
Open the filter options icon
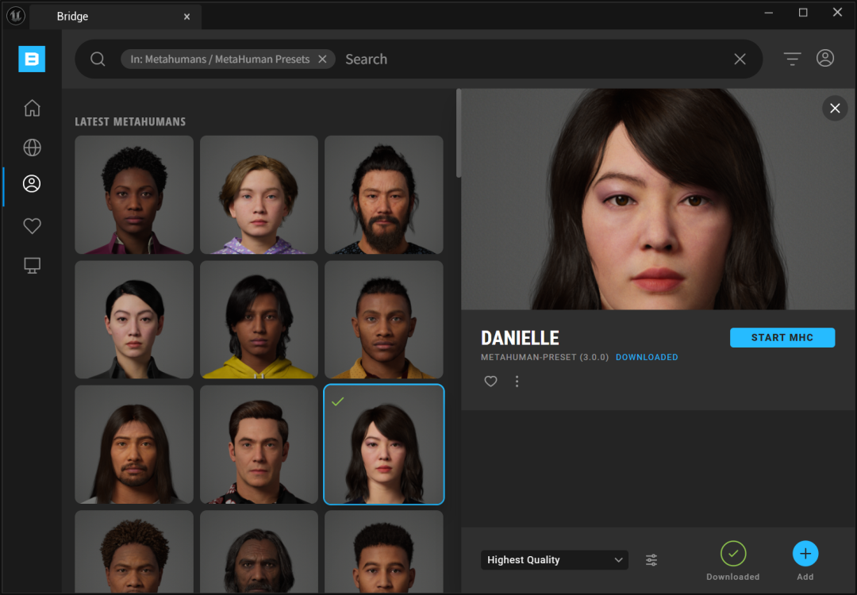(x=792, y=59)
